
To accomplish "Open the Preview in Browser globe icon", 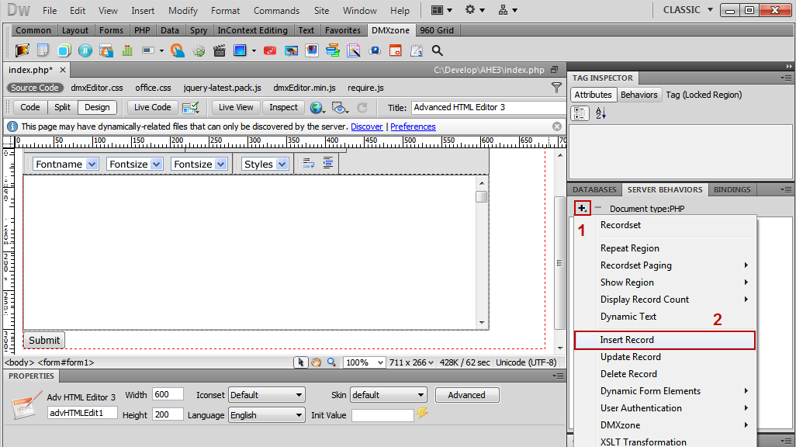I will 317,107.
